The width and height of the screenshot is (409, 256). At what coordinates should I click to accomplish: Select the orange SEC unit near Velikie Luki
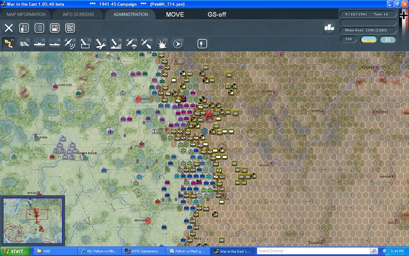(55, 86)
